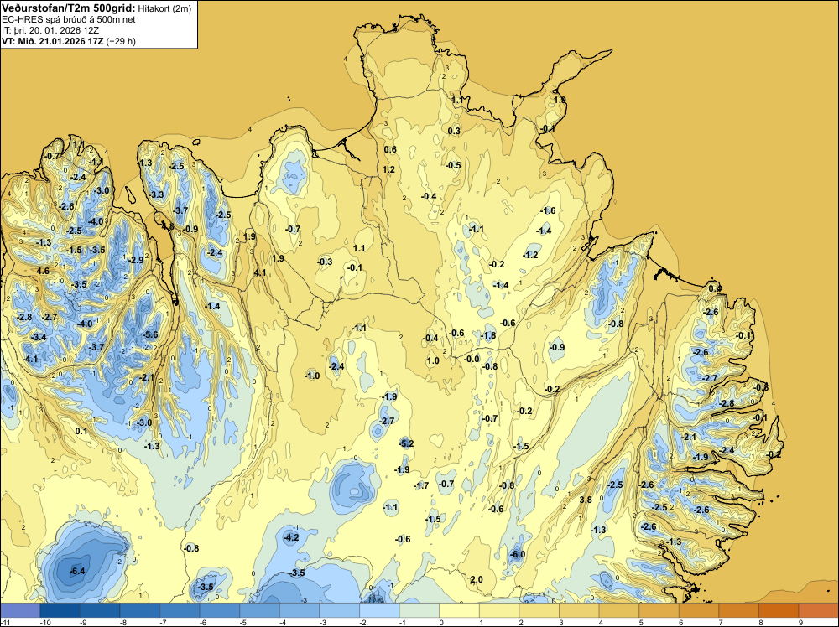Click the -6.4 temperature value on the map
839x627 pixels.
pos(77,571)
